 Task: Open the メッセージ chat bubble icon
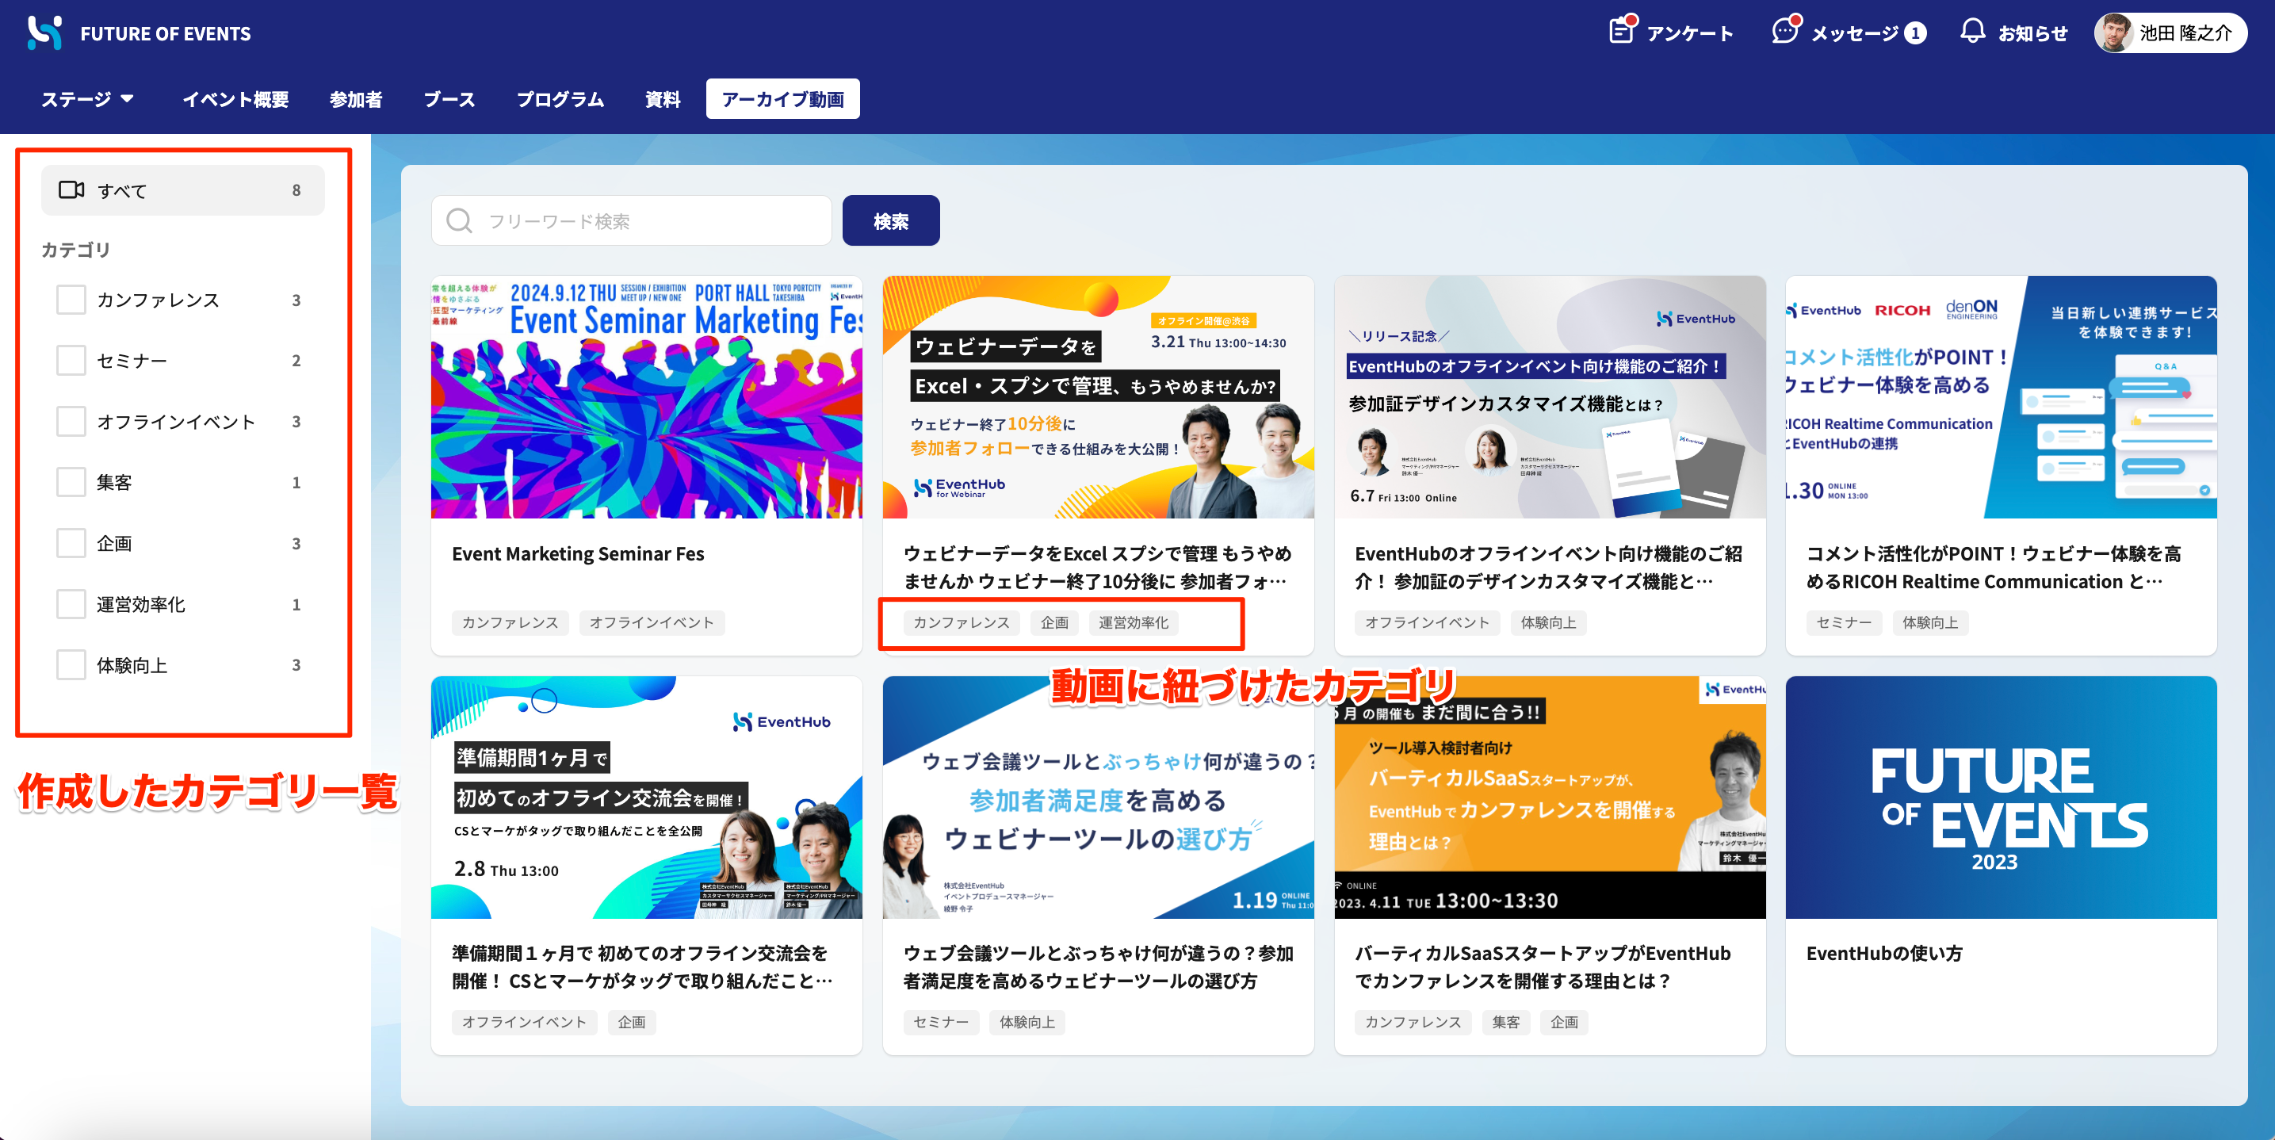1786,31
